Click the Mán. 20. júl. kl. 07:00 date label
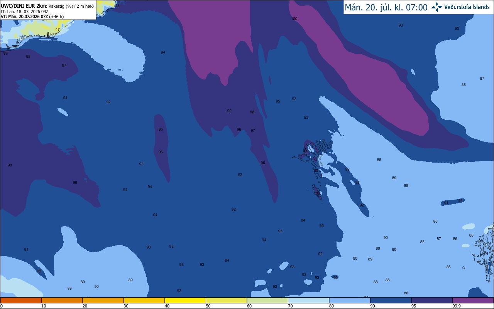Screen dimensions: 494x309 (386, 7)
